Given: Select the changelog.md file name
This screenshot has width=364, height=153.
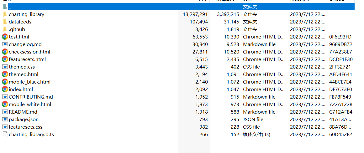Looking at the screenshot, I should click(25, 44).
